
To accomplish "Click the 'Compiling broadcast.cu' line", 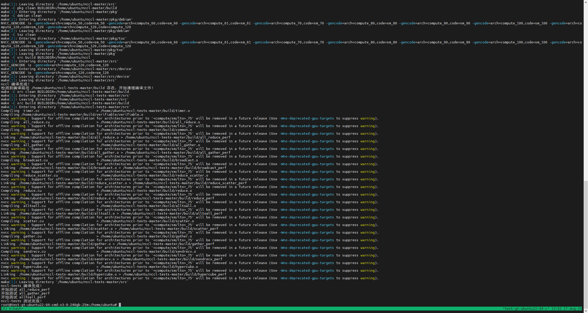I will [100, 160].
